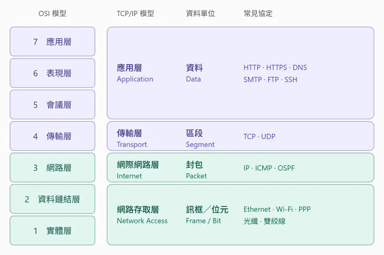Click the SMTP · FTP · SSH protocol line
The height and width of the screenshot is (255, 384).
click(270, 80)
